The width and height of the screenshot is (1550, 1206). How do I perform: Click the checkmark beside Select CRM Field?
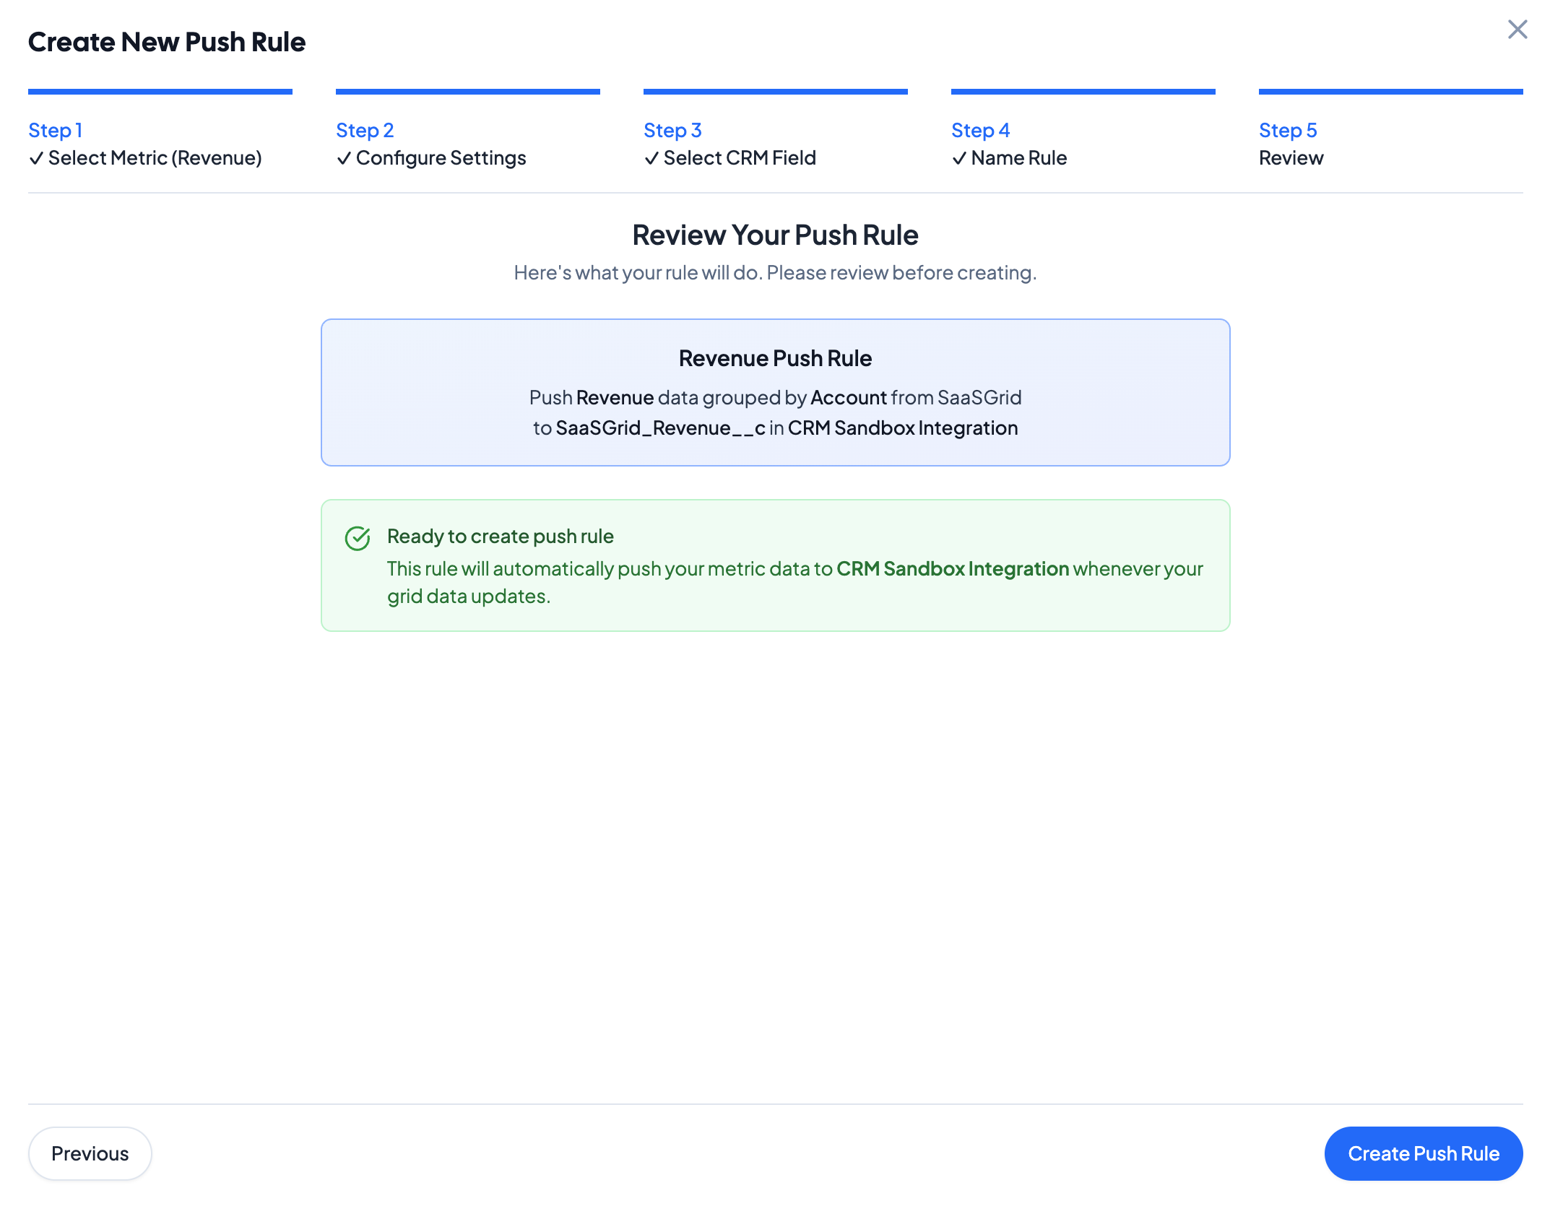651,158
